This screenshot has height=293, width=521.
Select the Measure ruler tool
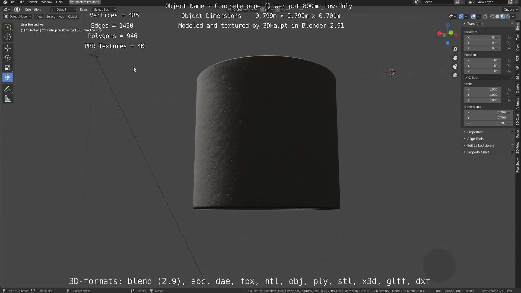[8, 99]
